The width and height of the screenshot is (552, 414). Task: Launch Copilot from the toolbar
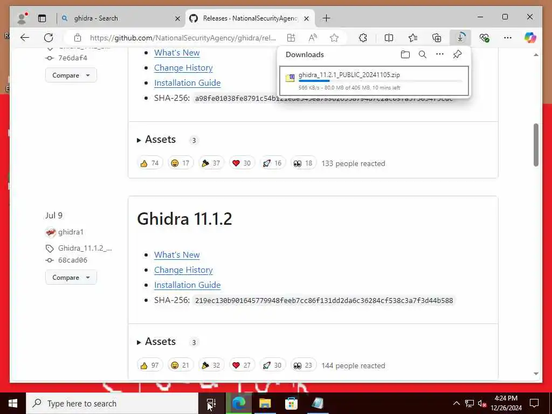(x=530, y=38)
